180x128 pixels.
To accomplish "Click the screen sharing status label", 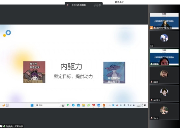I will (x=15, y=126).
